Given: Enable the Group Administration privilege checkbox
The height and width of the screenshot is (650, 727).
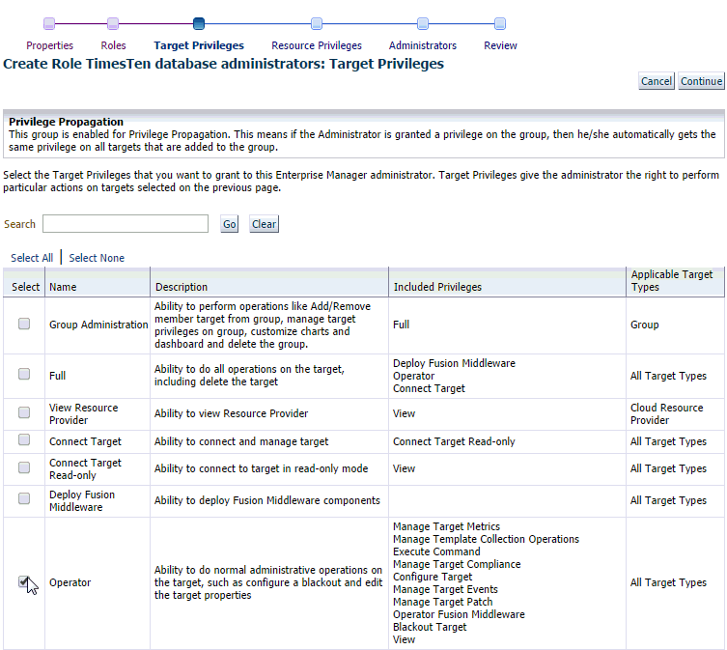Looking at the screenshot, I should click(24, 325).
